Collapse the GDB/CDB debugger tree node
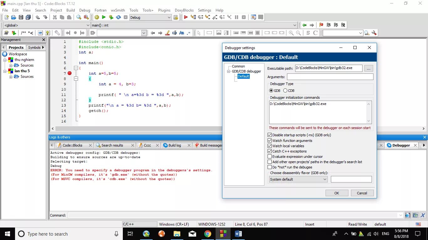 click(229, 71)
